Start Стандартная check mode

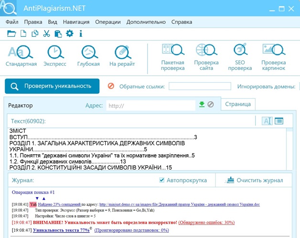[x=21, y=56]
